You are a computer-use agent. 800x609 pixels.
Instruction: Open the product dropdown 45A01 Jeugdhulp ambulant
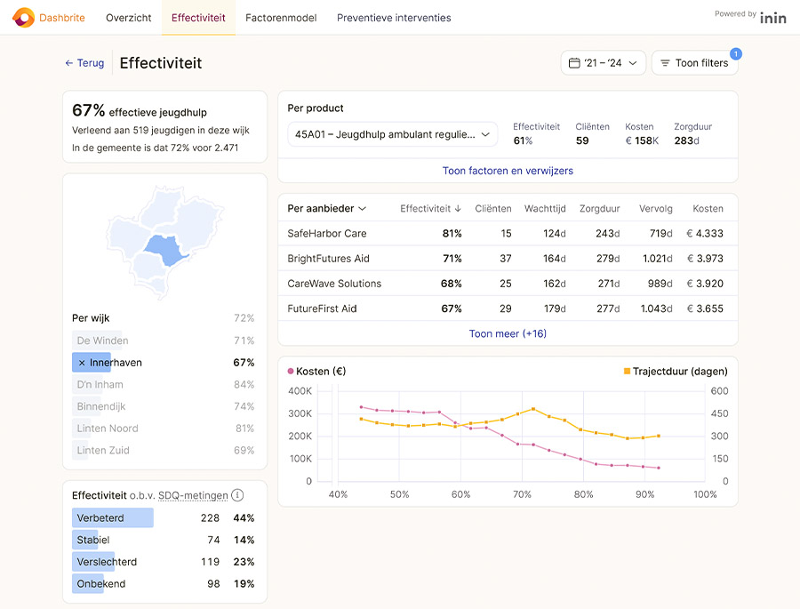(392, 134)
